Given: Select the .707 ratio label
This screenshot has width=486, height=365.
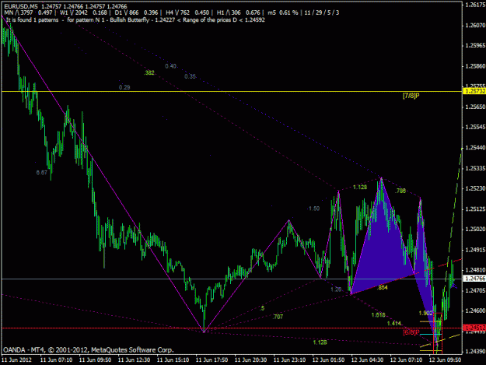Looking at the screenshot, I should pyautogui.click(x=278, y=317).
